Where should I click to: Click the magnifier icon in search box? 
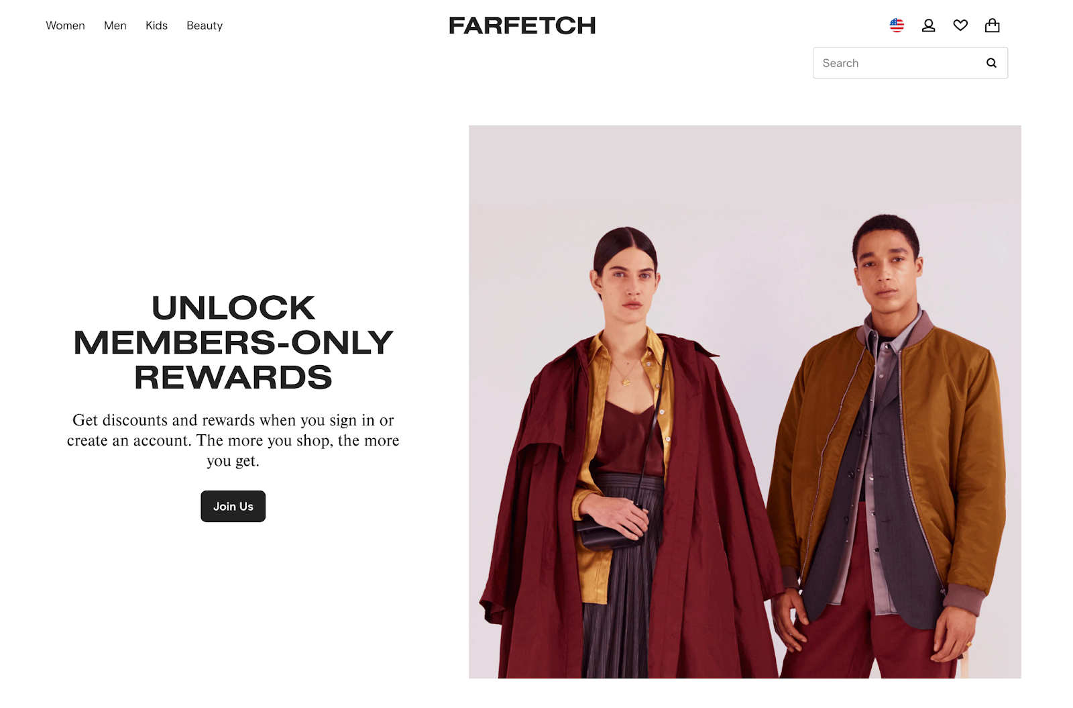point(991,63)
